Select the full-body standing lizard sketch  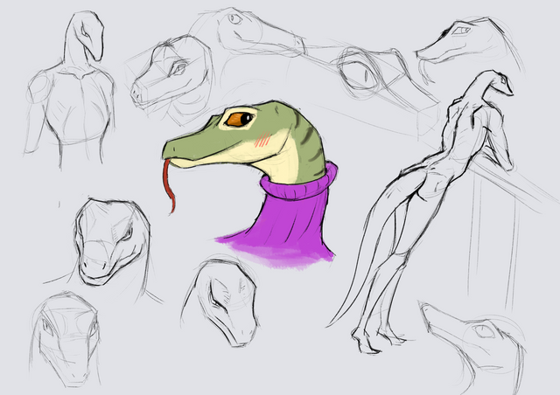(420, 211)
